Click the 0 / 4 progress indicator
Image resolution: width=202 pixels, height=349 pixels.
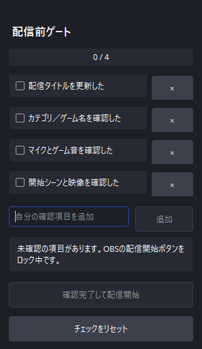tap(101, 57)
